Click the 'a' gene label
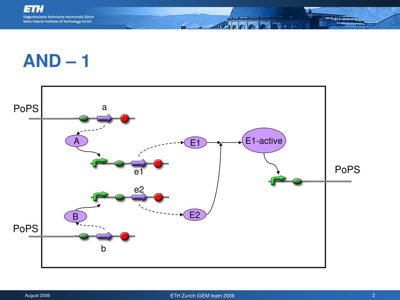The width and height of the screenshot is (400, 300). pos(104,107)
